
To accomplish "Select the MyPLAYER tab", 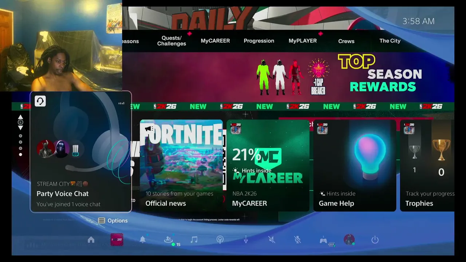I will (x=303, y=41).
